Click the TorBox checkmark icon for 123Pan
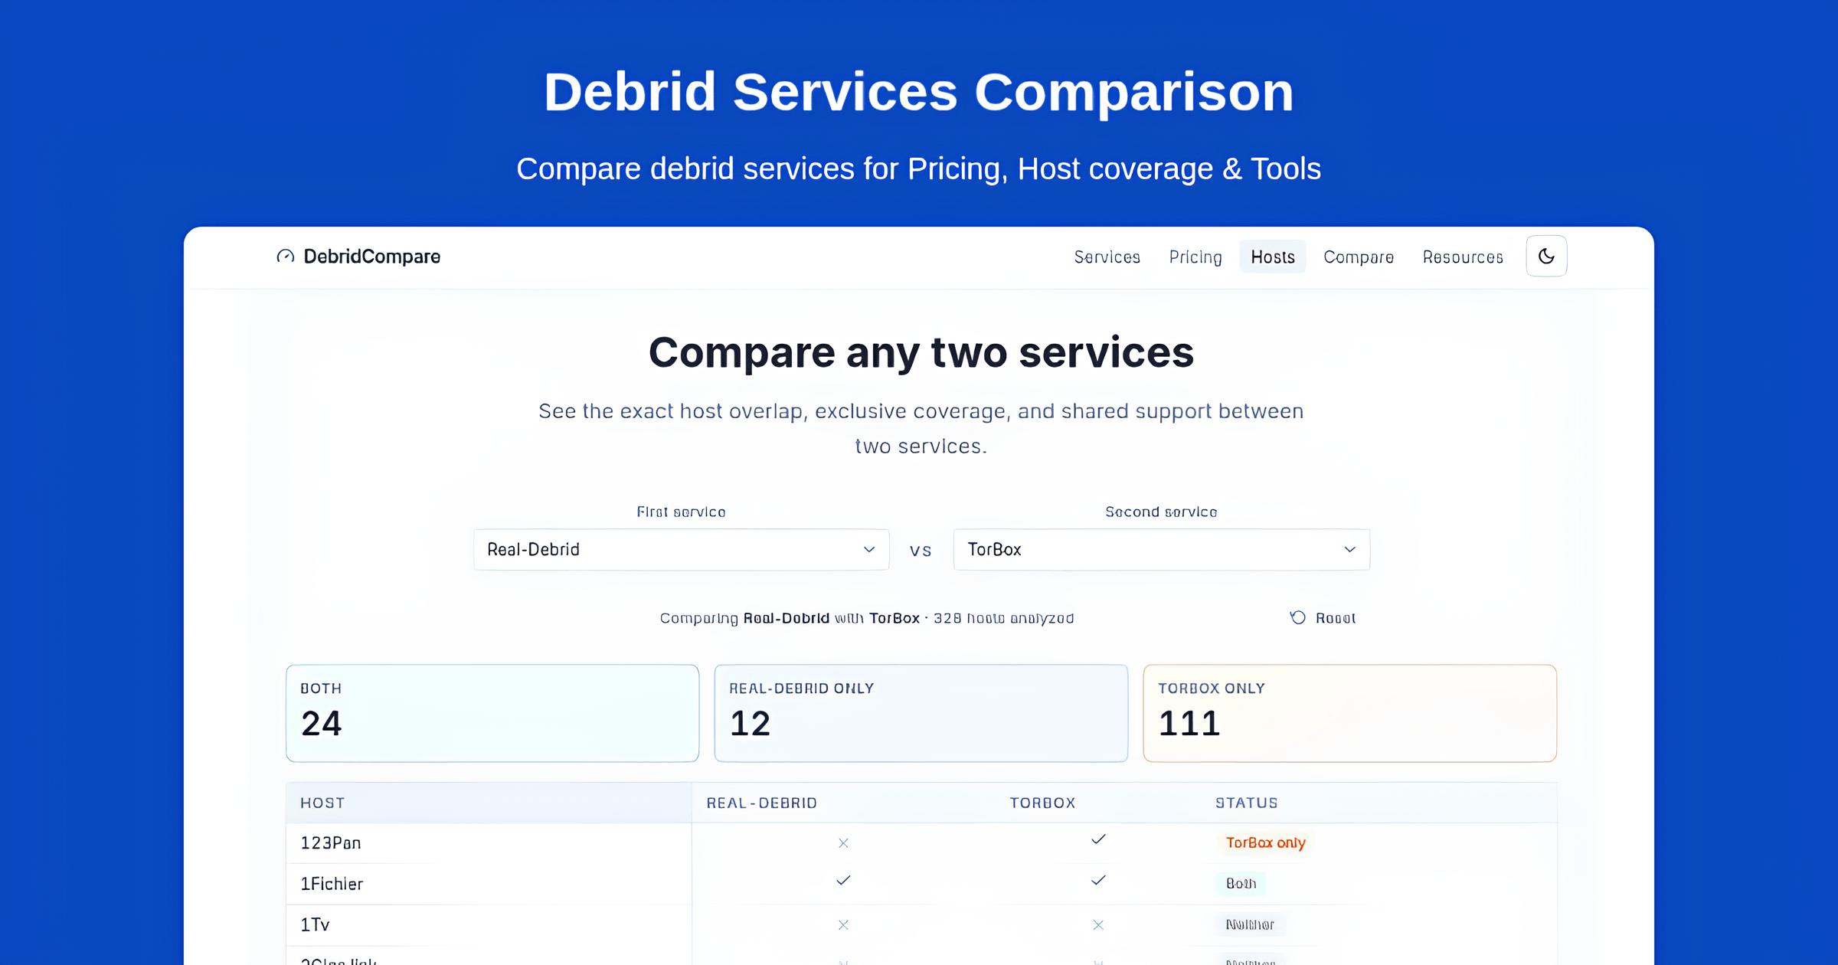1838x965 pixels. [x=1098, y=839]
